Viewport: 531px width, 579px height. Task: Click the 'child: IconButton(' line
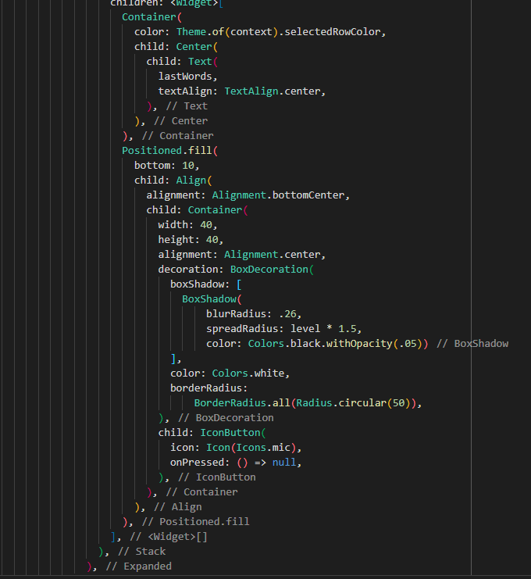coord(212,433)
